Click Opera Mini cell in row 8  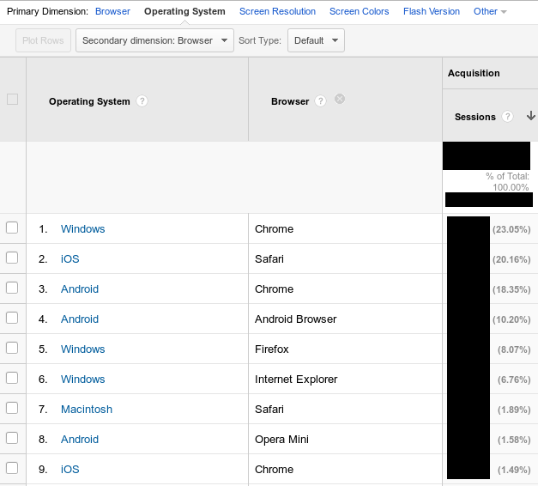[281, 440]
